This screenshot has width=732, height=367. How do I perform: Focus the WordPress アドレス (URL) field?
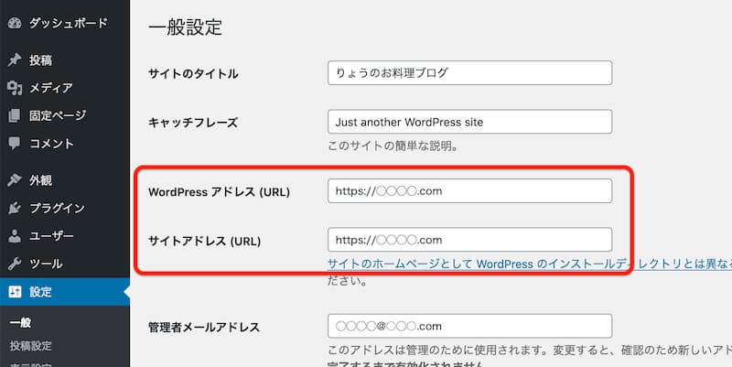coord(469,190)
